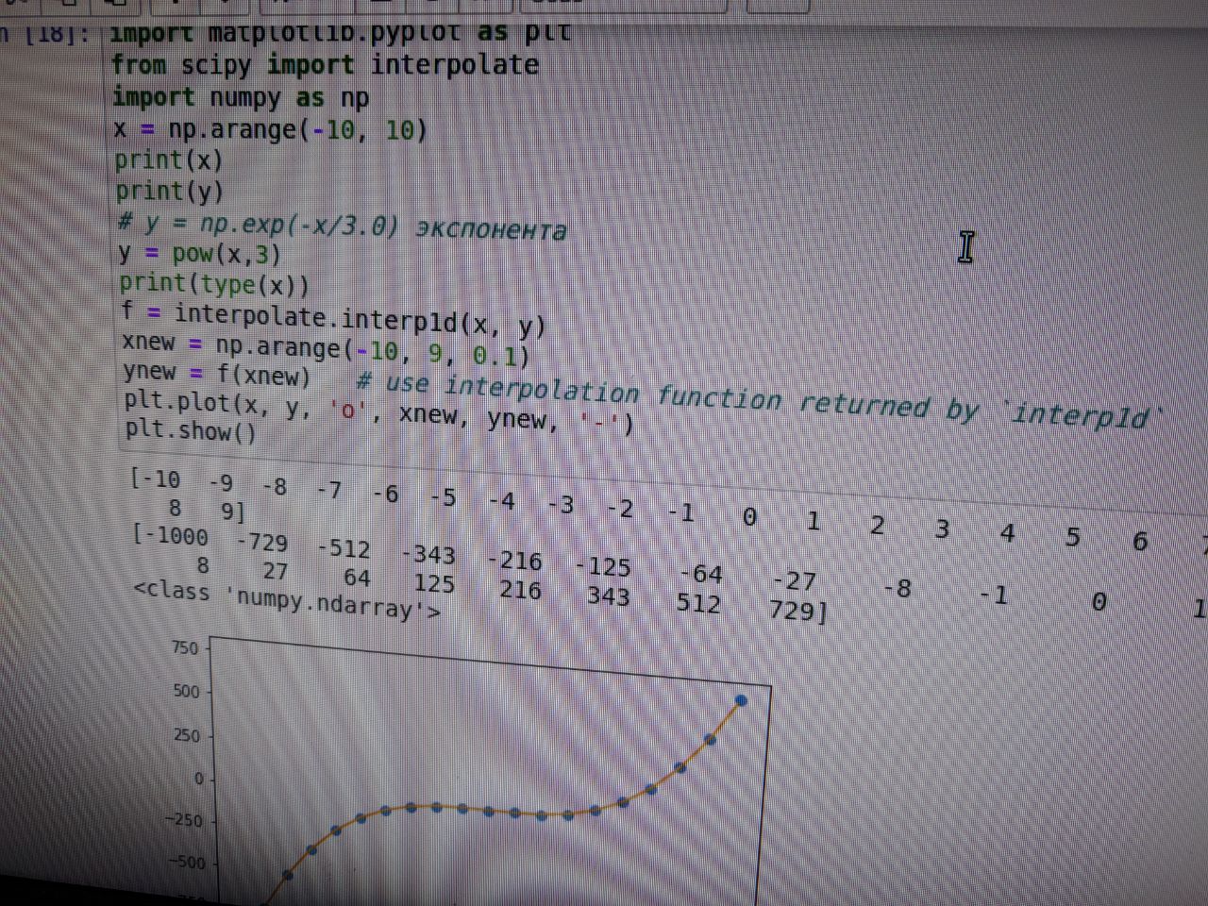Click the '-27' output value
Image resolution: width=1208 pixels, height=906 pixels.
[x=794, y=580]
